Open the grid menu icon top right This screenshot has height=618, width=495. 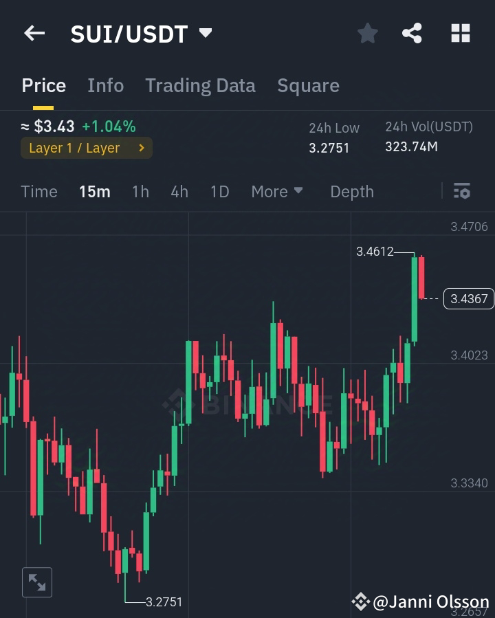459,33
